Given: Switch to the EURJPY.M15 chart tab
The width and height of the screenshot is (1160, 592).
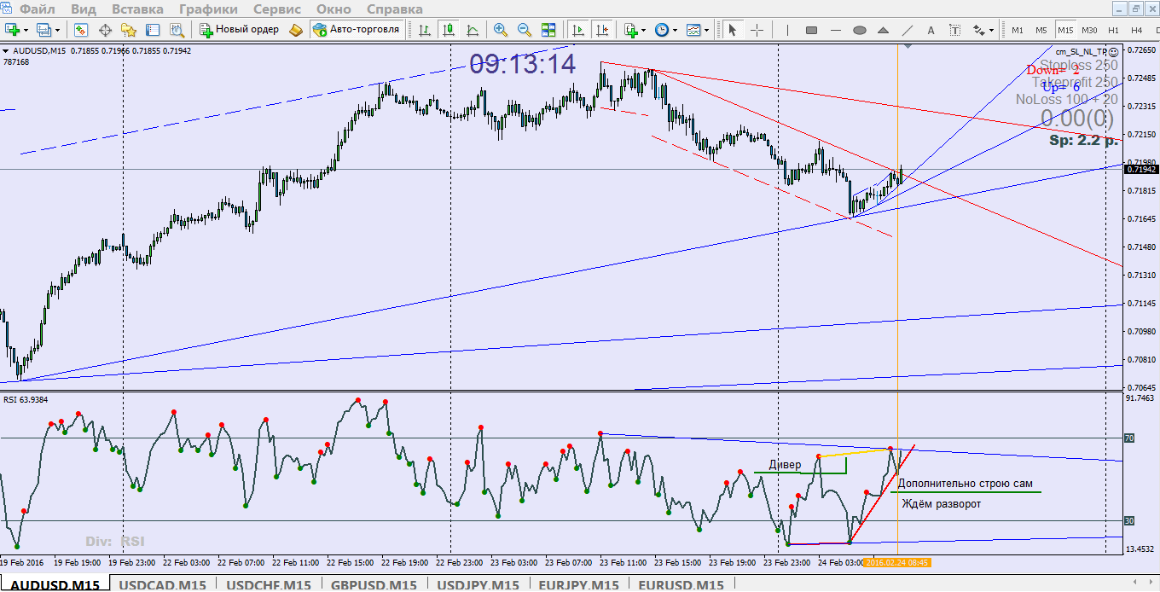Looking at the screenshot, I should pos(578,584).
